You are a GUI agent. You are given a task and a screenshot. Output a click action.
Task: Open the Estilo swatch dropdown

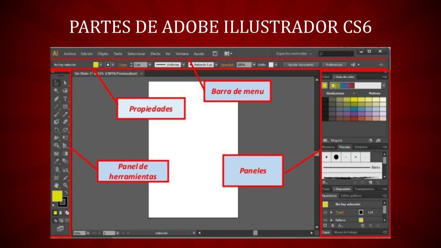(x=276, y=65)
